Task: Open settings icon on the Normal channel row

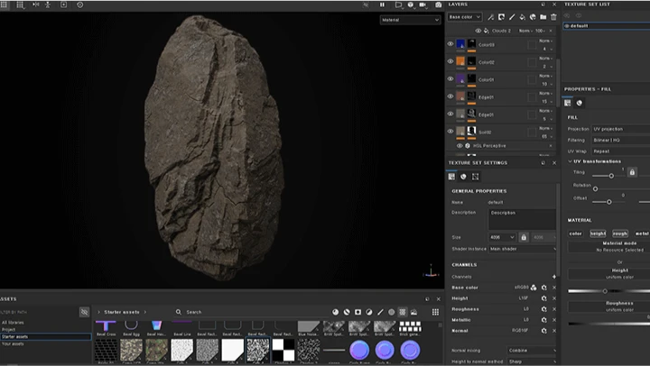Action: [543, 331]
